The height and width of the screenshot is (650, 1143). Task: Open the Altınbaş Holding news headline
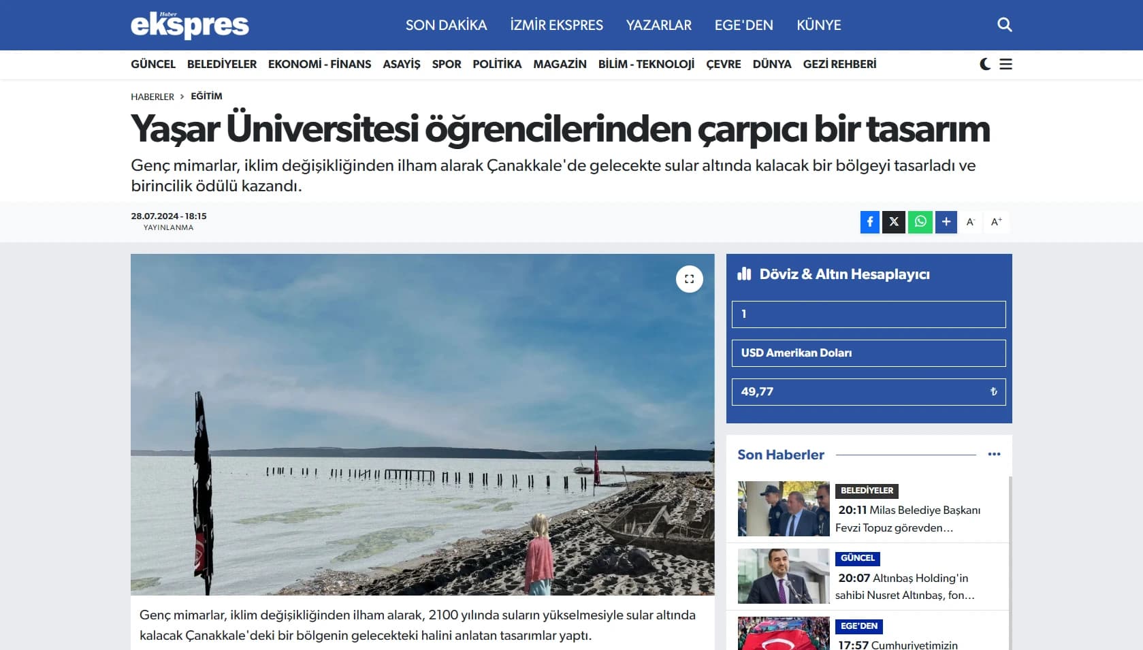tap(905, 587)
